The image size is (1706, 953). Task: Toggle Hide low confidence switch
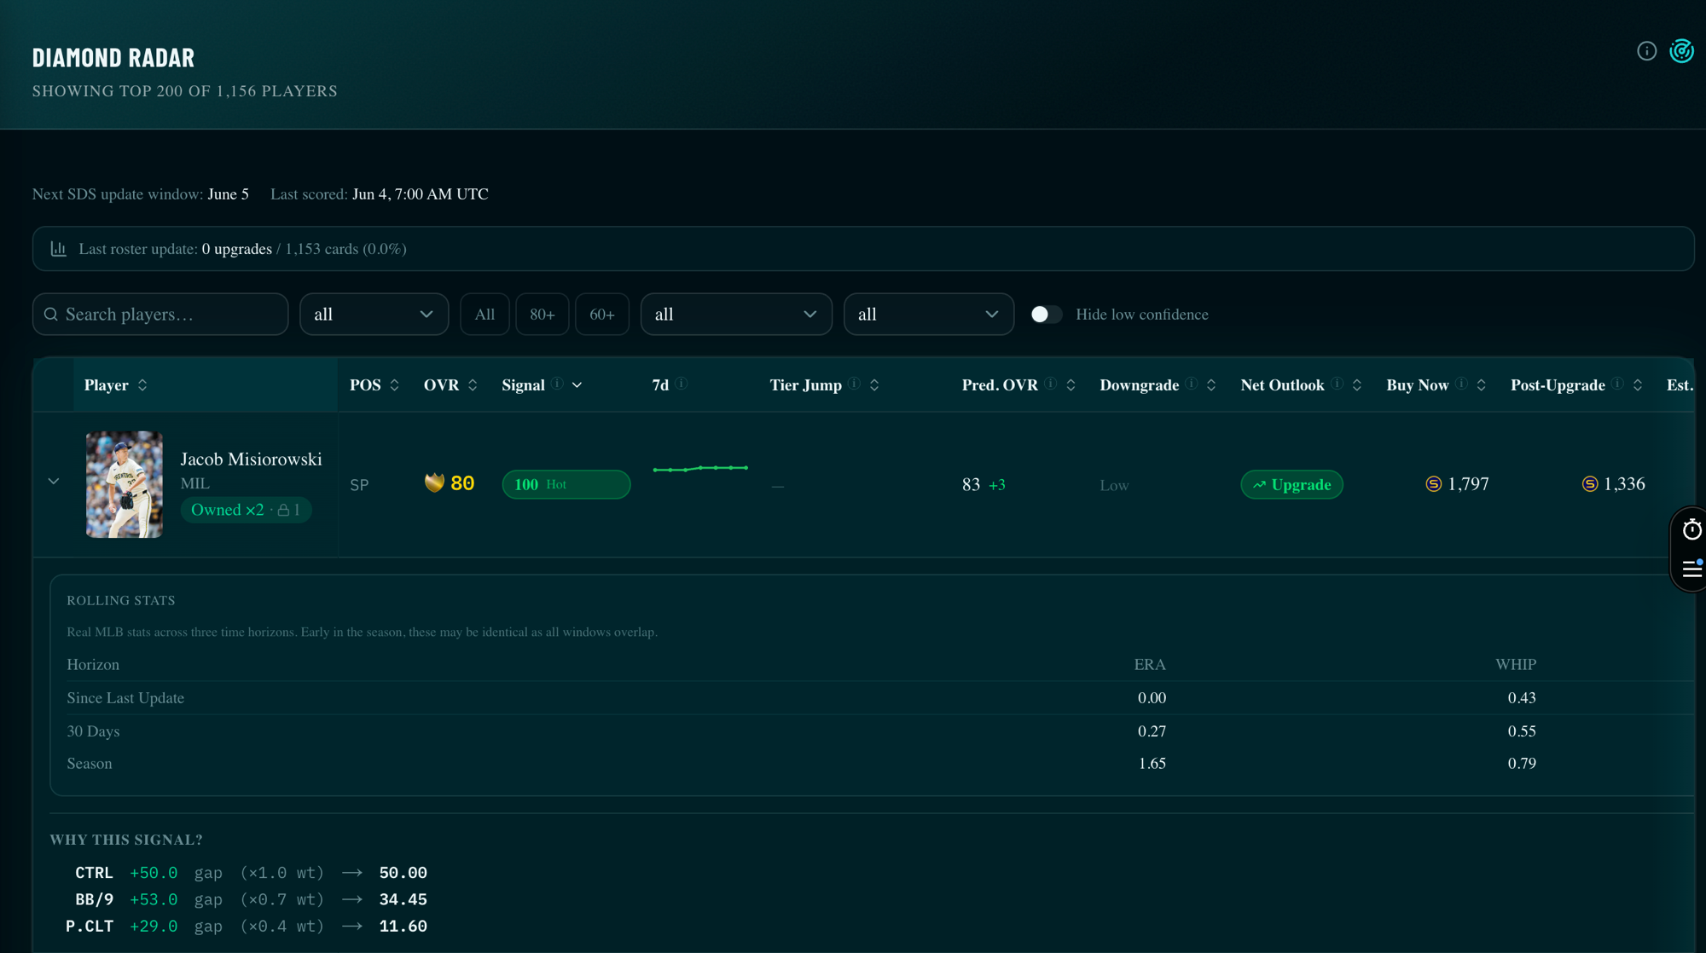(1046, 315)
